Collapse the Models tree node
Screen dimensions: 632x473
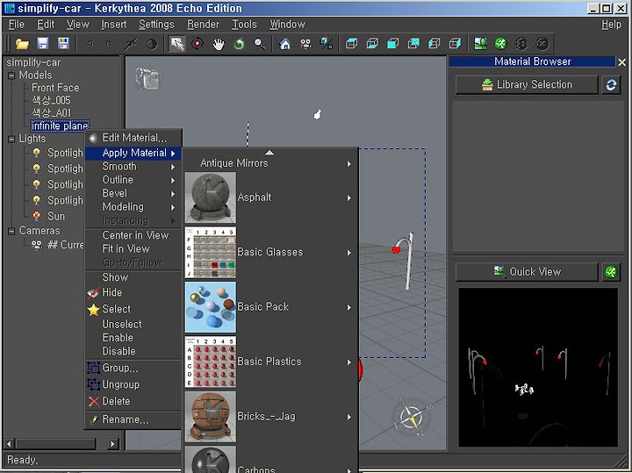(11, 75)
